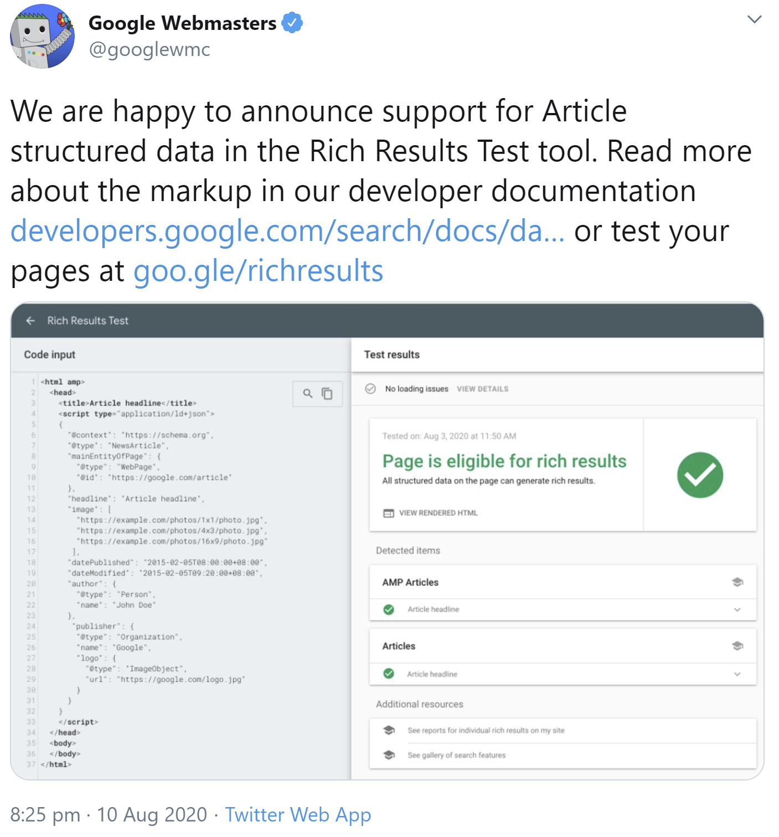779x837 pixels.
Task: Click the graduation cap icon beside Articles
Action: point(737,646)
